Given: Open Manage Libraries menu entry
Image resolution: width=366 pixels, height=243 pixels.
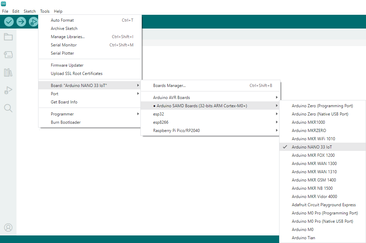Looking at the screenshot, I should (90, 37).
